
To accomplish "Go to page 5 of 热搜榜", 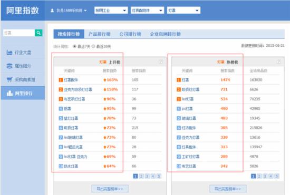I will pos(277,176).
